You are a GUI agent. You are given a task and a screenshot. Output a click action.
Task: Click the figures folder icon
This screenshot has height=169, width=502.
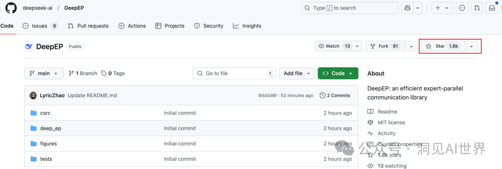[x=33, y=144]
